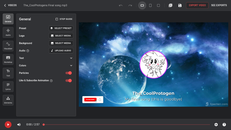Mute audio with the speaker icon
231x130 pixels.
pyautogui.click(x=19, y=125)
